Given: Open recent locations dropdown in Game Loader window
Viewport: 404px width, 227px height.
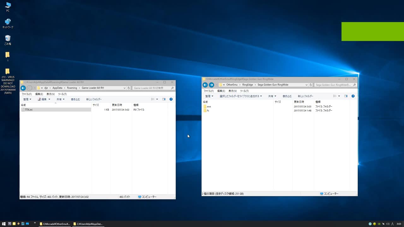Looking at the screenshot, I should (34, 88).
